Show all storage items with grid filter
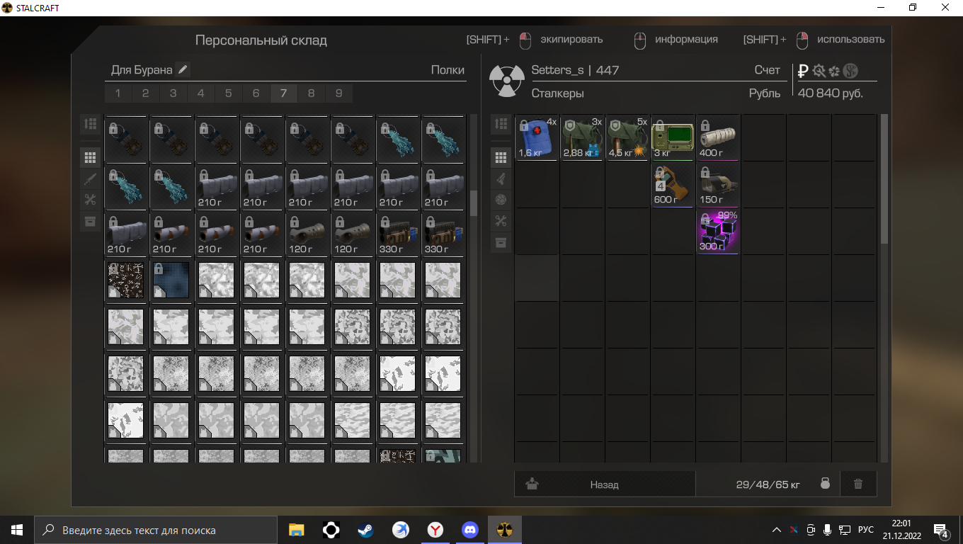Viewport: 963px width, 544px height. (x=90, y=157)
